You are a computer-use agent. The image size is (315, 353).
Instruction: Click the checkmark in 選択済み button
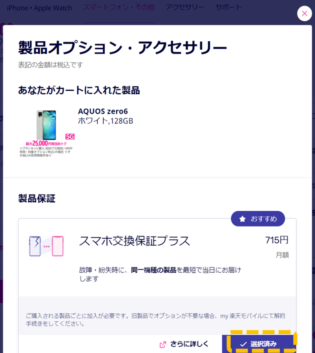coord(243,344)
